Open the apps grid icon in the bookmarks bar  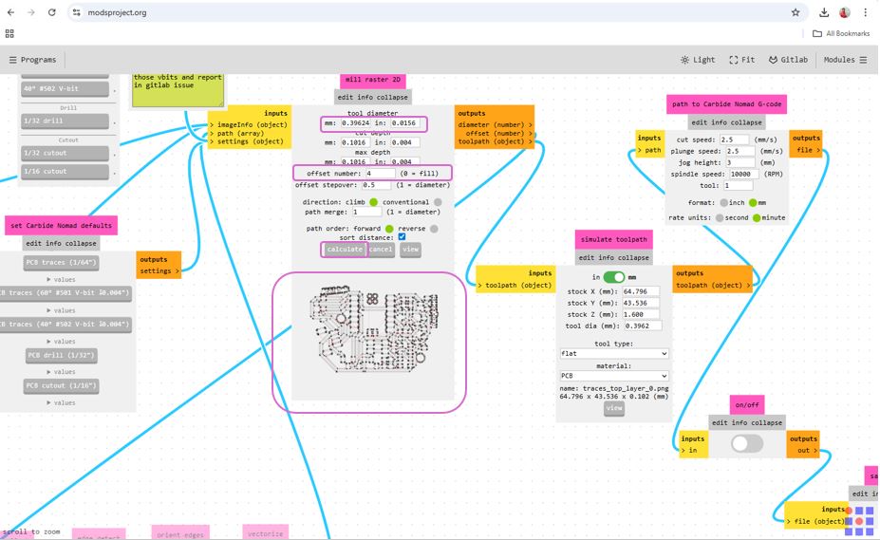click(x=9, y=33)
